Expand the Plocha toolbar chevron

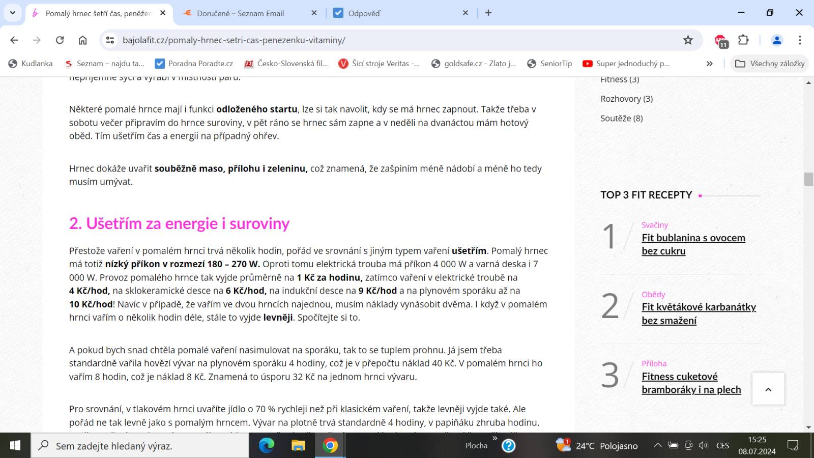(x=495, y=438)
